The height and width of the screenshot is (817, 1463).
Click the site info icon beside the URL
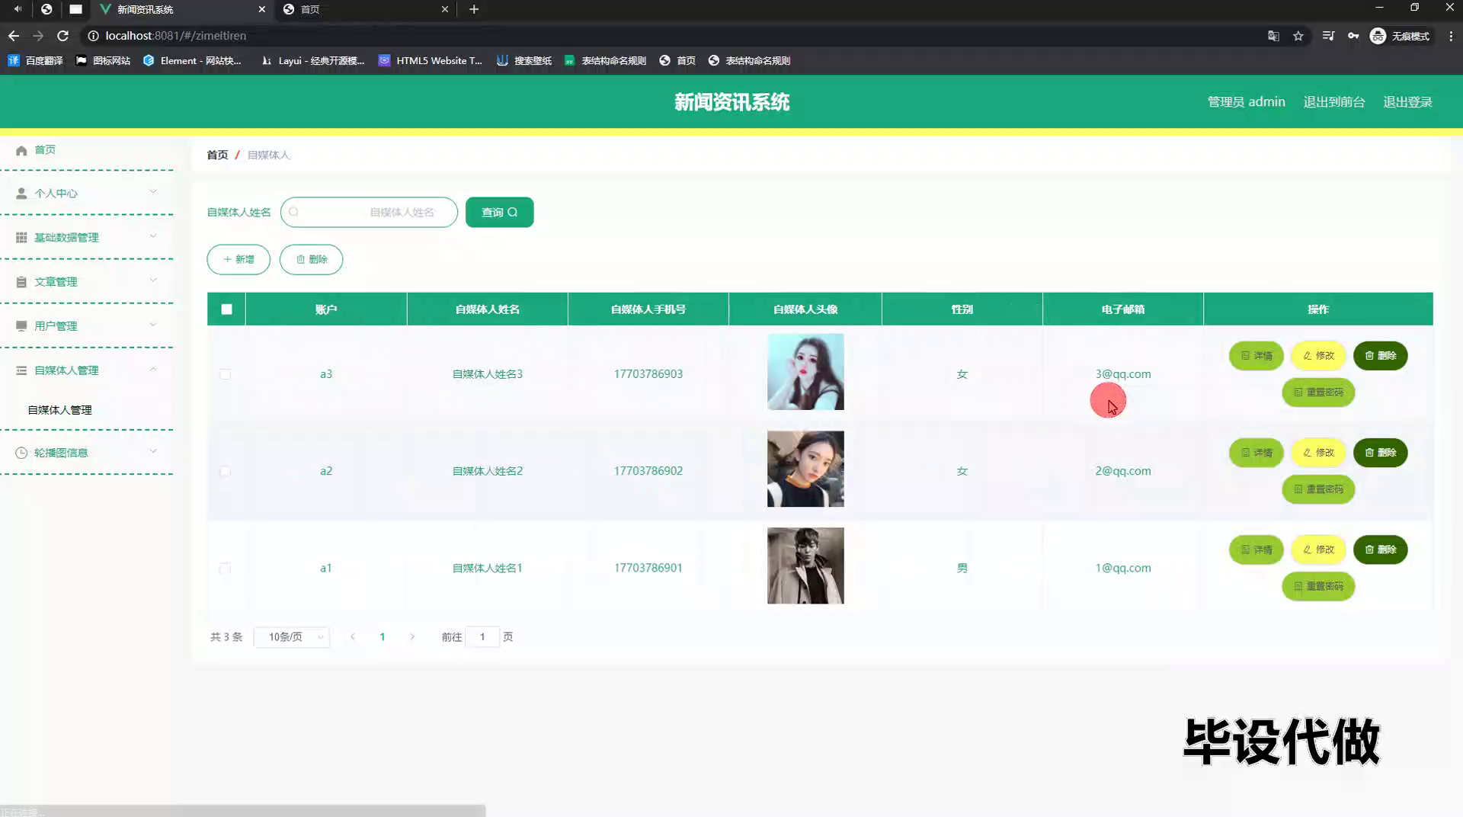[x=93, y=36]
